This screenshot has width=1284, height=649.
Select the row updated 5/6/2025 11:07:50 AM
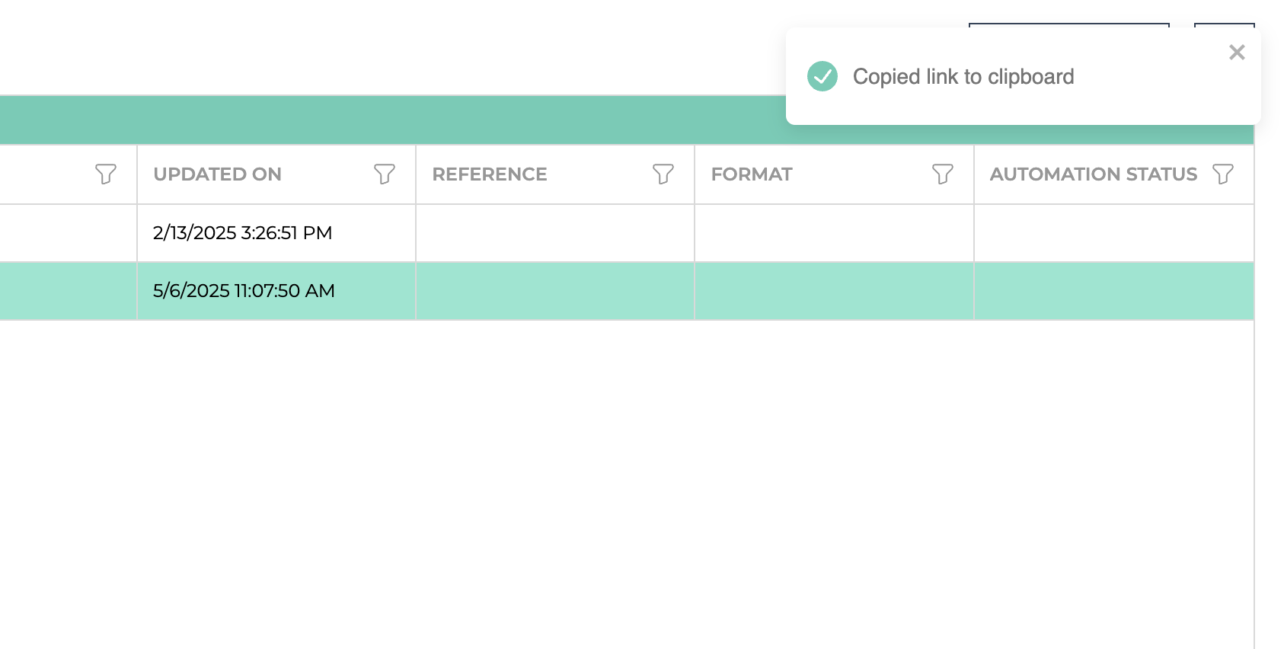[244, 291]
